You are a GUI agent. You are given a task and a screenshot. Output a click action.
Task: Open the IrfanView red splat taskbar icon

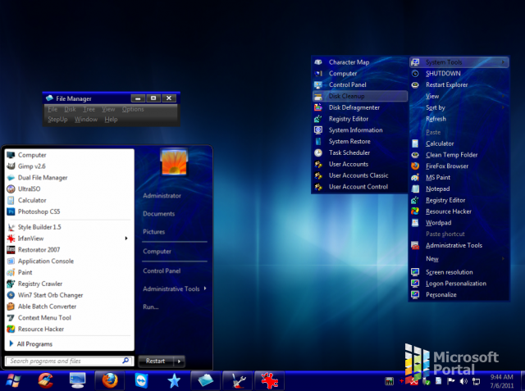coord(270,380)
